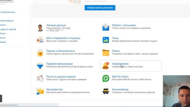Open the Темы settings link

(x=115, y=38)
